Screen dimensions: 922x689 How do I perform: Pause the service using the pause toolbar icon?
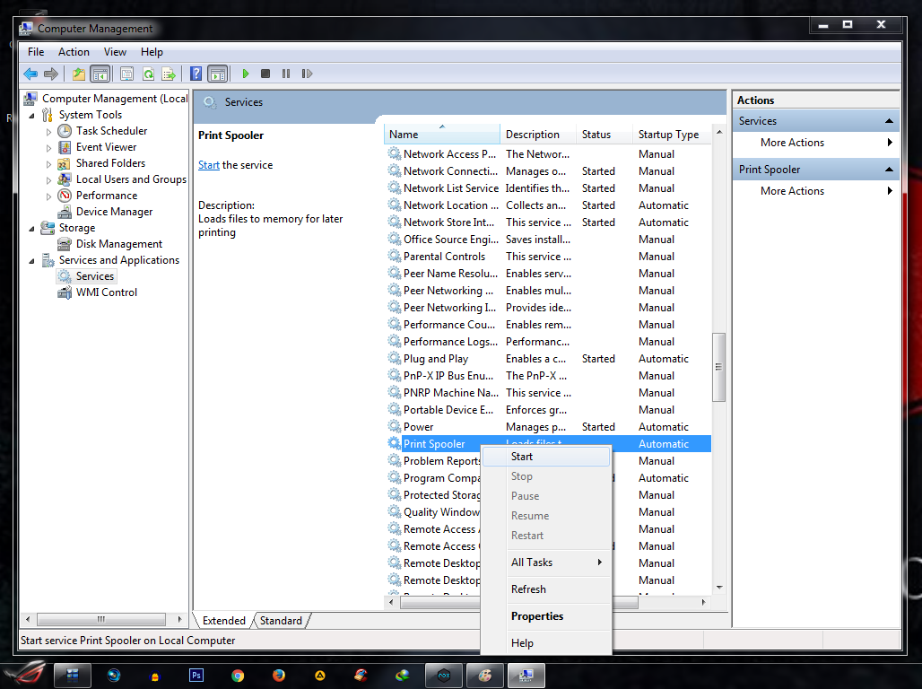point(286,74)
